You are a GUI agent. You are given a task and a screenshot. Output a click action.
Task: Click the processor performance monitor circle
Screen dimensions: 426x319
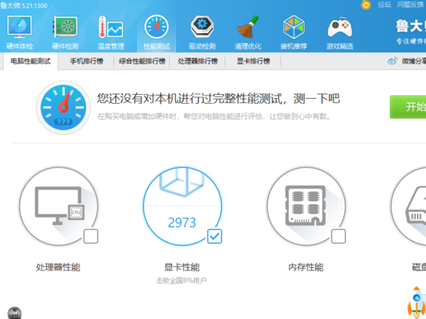tap(59, 206)
